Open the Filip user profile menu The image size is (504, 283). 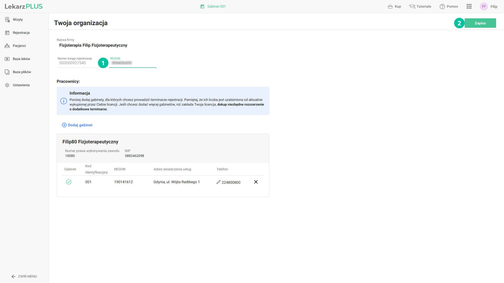click(x=489, y=7)
